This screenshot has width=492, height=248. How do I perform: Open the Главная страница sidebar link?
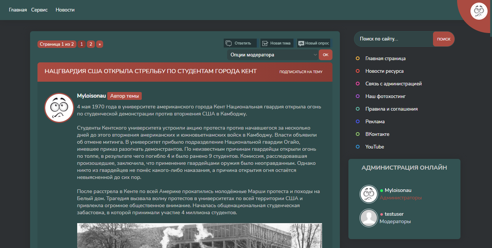click(x=386, y=58)
